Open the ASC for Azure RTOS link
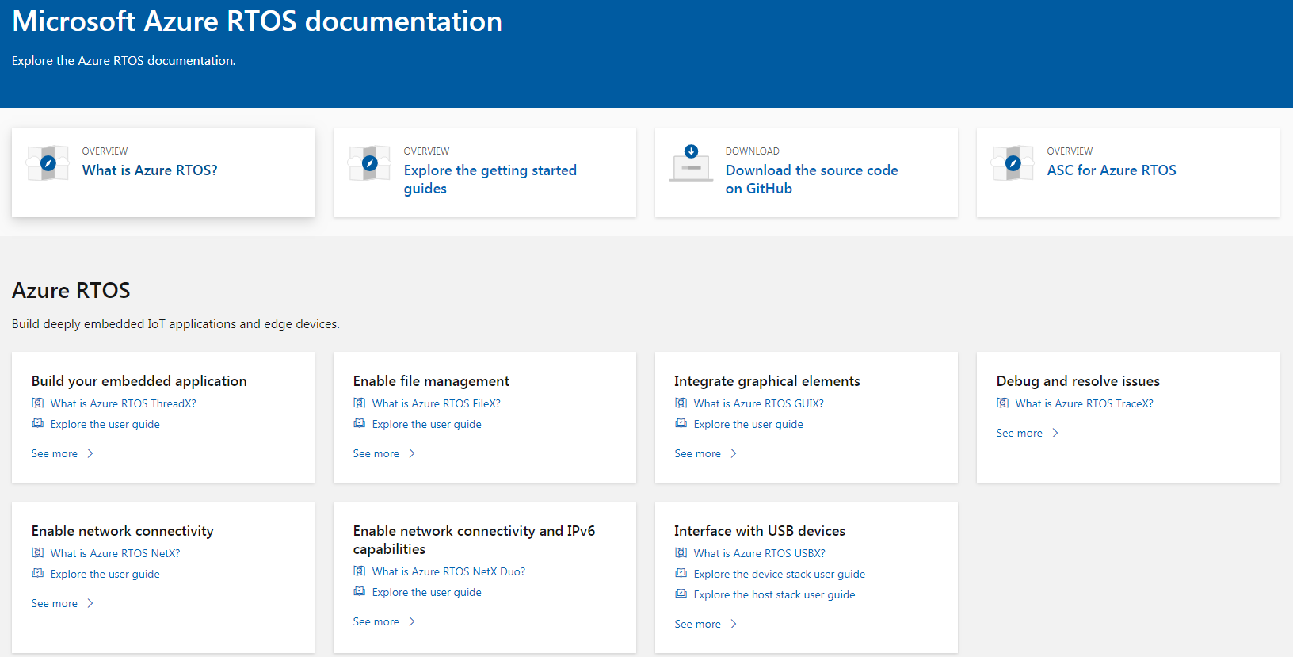Viewport: 1293px width, 657px height. (1112, 170)
